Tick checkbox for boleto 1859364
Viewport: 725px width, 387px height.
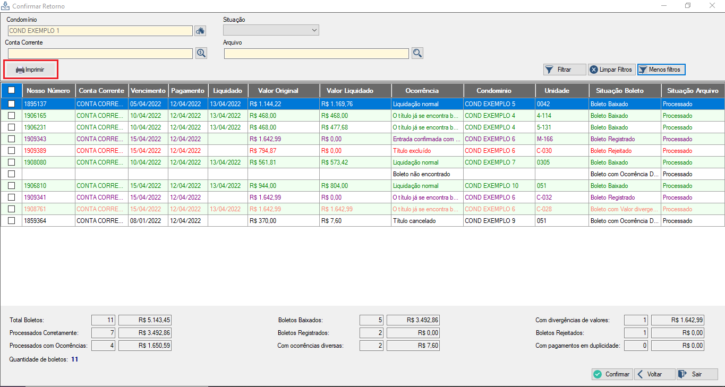[11, 221]
